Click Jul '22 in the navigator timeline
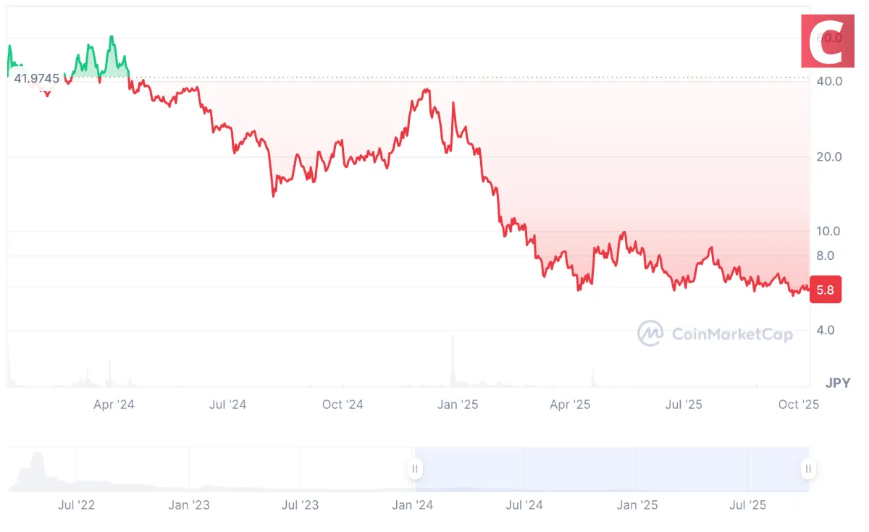Viewport: 869px width, 532px height. 76,504
